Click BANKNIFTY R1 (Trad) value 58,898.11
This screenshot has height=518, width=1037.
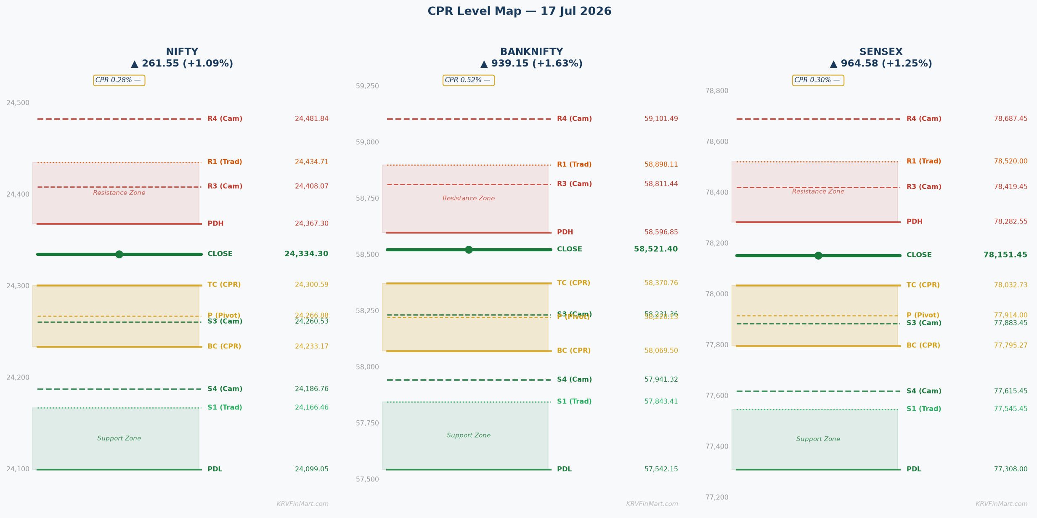click(x=661, y=165)
